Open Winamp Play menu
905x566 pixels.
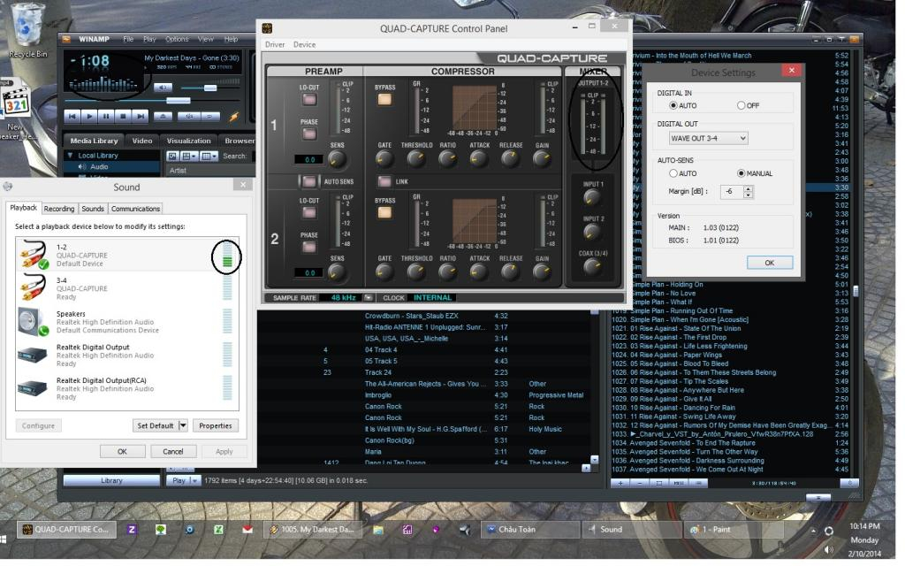pyautogui.click(x=149, y=39)
